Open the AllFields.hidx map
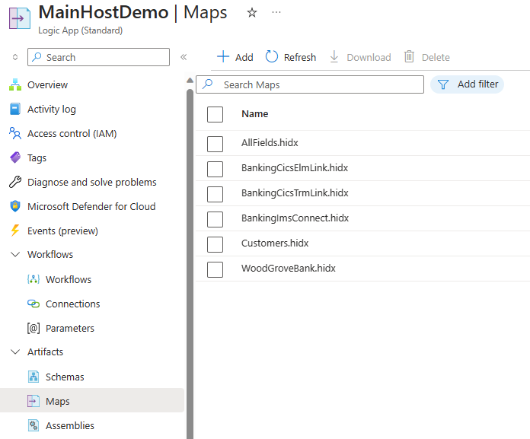Screen dimensions: 530x439 coord(270,143)
